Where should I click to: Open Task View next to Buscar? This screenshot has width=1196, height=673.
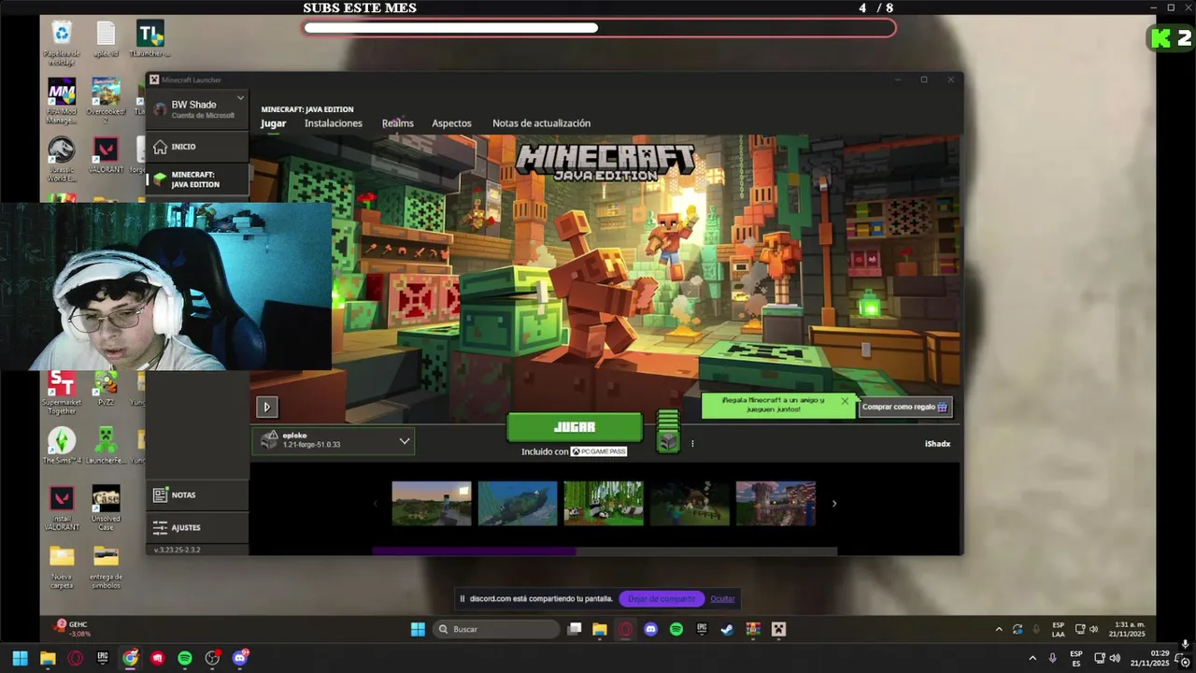click(x=575, y=629)
